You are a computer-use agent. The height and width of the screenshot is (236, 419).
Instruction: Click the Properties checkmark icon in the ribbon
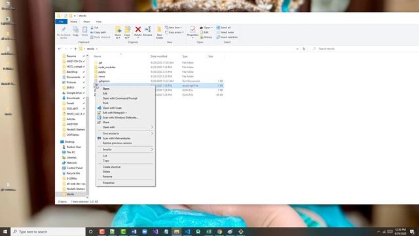(192, 29)
